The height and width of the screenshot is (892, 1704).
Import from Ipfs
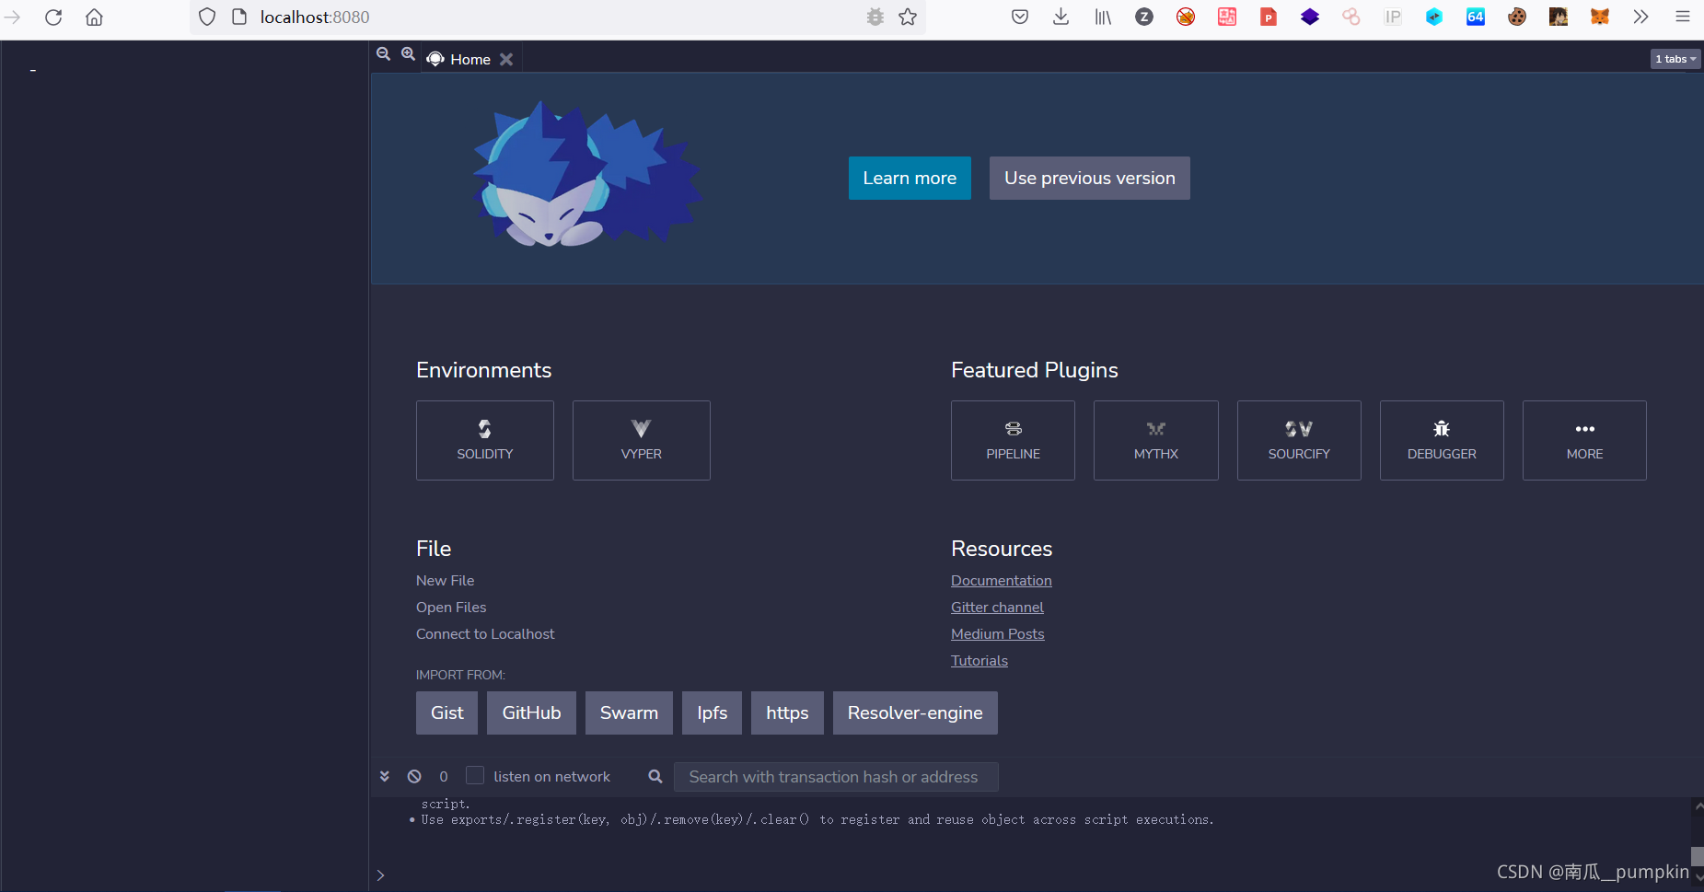coord(712,713)
